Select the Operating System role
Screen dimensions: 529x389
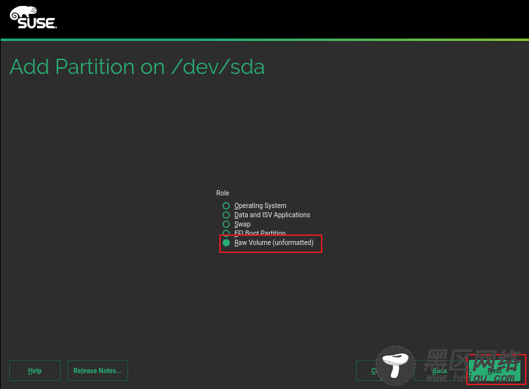(x=254, y=205)
